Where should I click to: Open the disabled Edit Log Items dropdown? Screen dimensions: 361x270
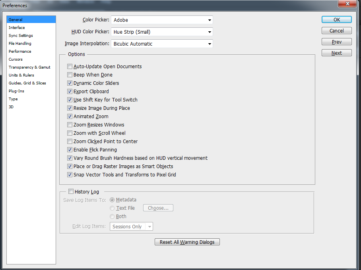(131, 226)
